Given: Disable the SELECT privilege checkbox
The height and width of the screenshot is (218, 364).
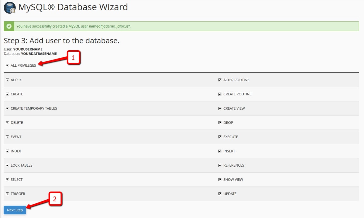Looking at the screenshot, I should (x=7, y=179).
